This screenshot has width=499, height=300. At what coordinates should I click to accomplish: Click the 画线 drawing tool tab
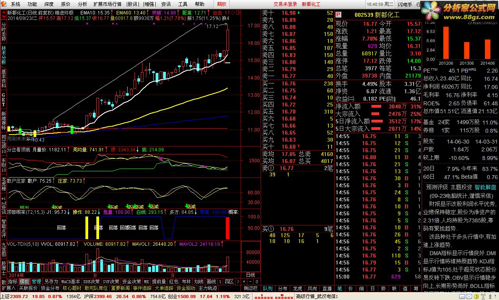[211, 281]
